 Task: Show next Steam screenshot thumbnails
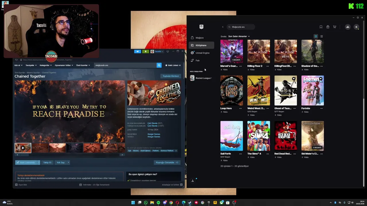pyautogui.click(x=122, y=155)
